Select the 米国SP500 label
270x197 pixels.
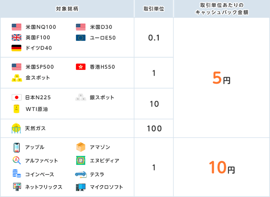coord(40,67)
